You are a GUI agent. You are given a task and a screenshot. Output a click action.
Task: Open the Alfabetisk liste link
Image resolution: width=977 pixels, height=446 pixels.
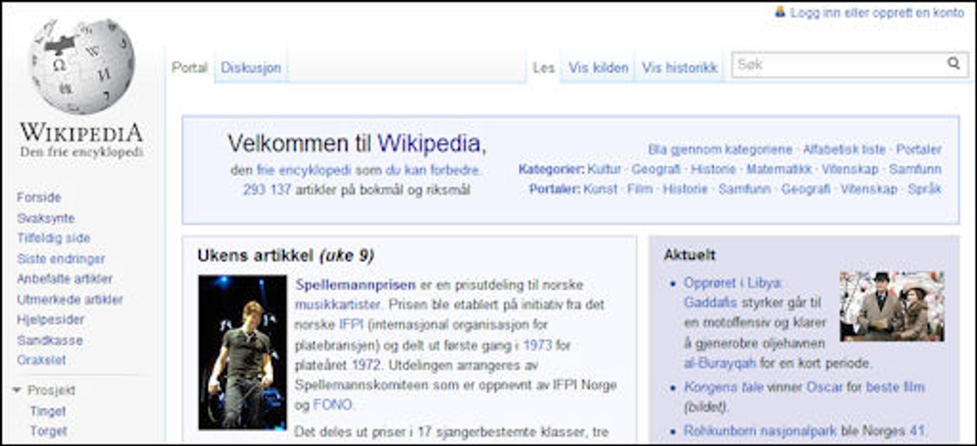(x=844, y=149)
